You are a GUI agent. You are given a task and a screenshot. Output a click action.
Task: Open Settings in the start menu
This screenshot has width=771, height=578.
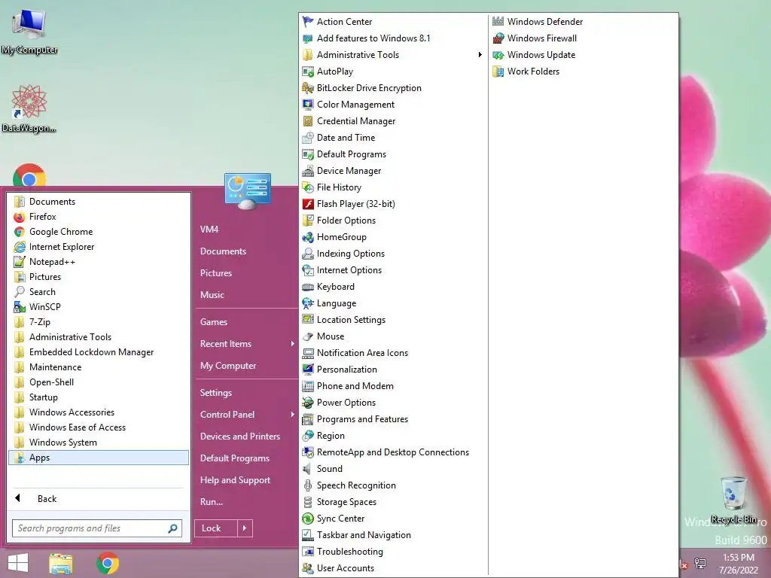pyautogui.click(x=216, y=393)
